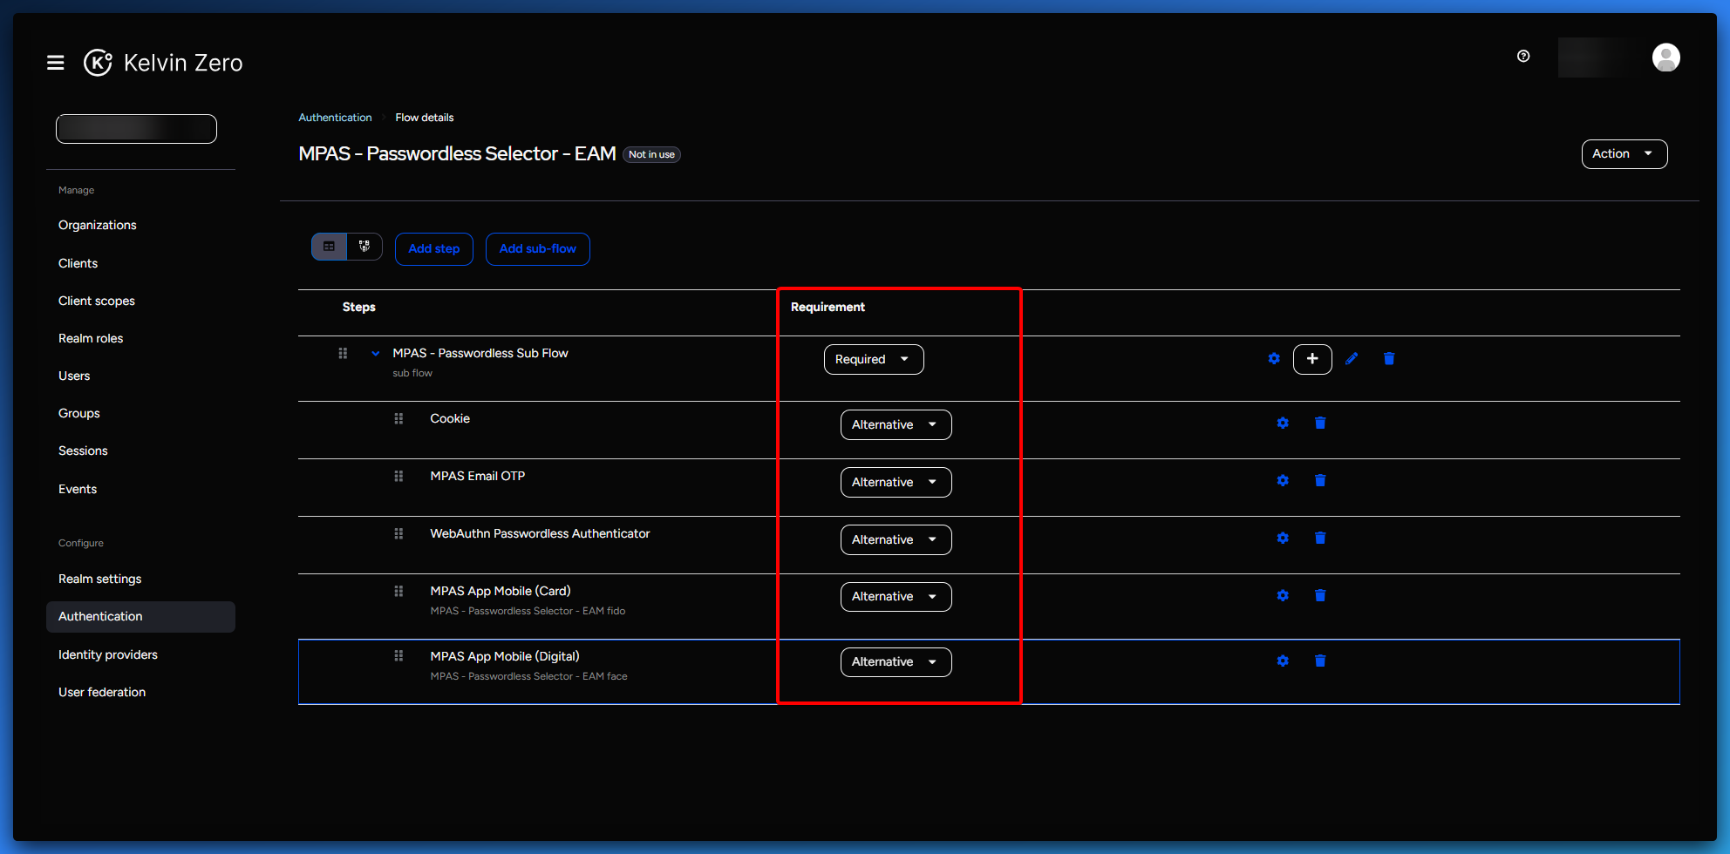1730x854 pixels.
Task: Click the Add sub-flow button
Action: pyautogui.click(x=538, y=249)
